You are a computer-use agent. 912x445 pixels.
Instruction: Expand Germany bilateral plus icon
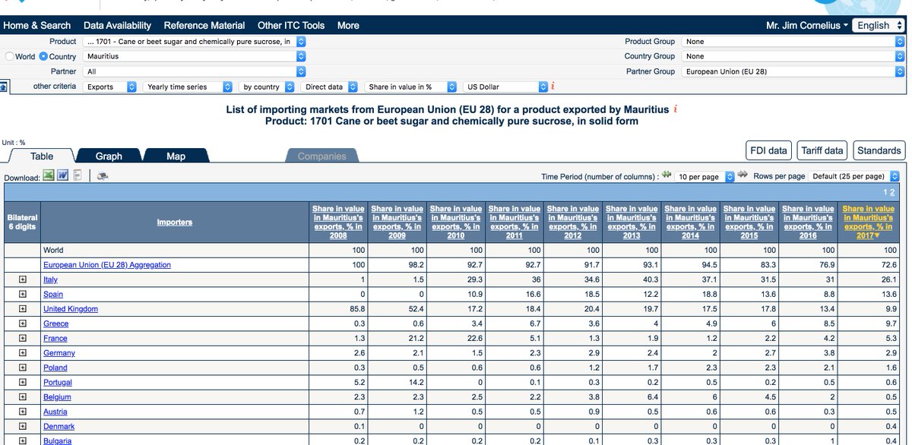tap(22, 353)
